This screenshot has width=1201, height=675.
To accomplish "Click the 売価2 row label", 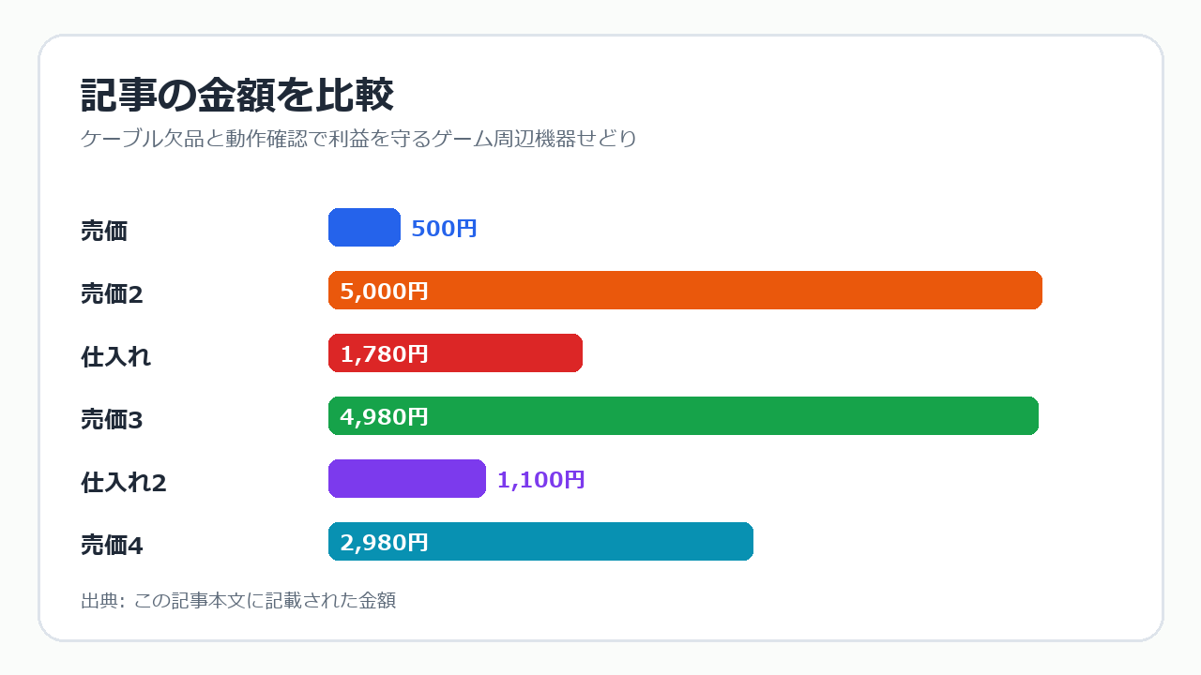I will coord(112,293).
